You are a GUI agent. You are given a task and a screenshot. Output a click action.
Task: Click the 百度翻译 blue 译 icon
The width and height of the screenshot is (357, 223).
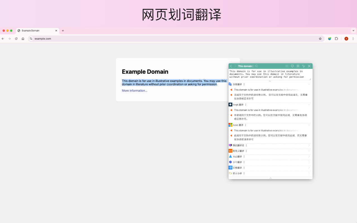click(230, 168)
